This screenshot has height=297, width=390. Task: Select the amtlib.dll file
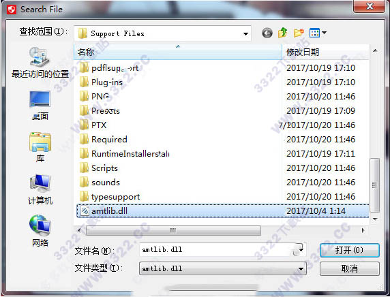click(222, 211)
